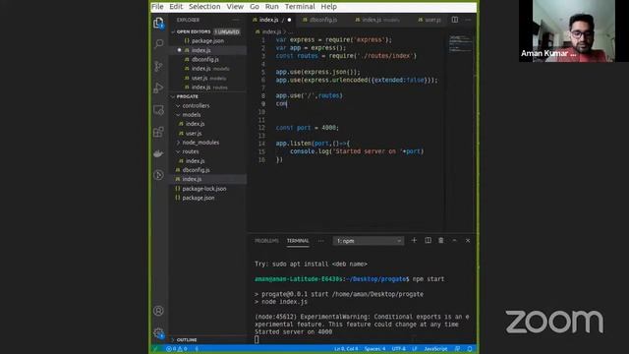629x354 pixels.
Task: Open the Source Control view
Action: click(x=158, y=66)
